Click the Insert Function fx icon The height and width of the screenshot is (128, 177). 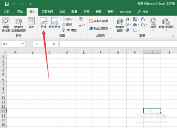tap(54, 44)
